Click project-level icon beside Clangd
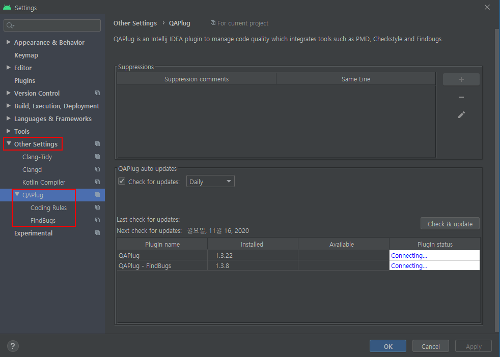This screenshot has height=357, width=500. pyautogui.click(x=98, y=169)
